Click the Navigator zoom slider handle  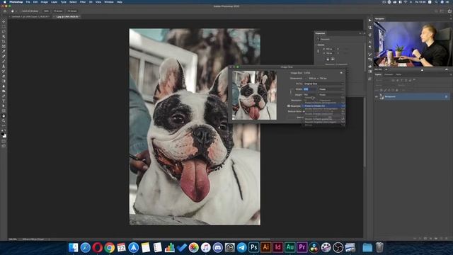[x=422, y=69]
